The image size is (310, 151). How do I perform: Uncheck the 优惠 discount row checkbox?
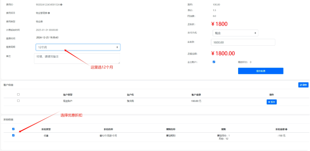click(13, 135)
